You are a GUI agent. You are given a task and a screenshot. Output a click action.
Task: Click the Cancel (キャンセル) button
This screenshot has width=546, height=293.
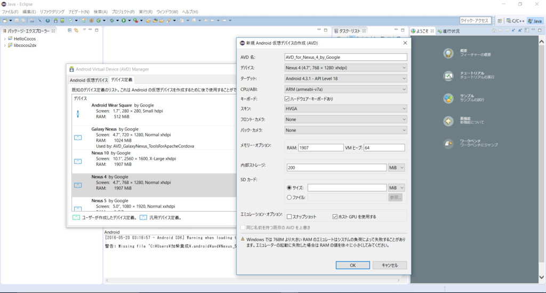pos(390,265)
